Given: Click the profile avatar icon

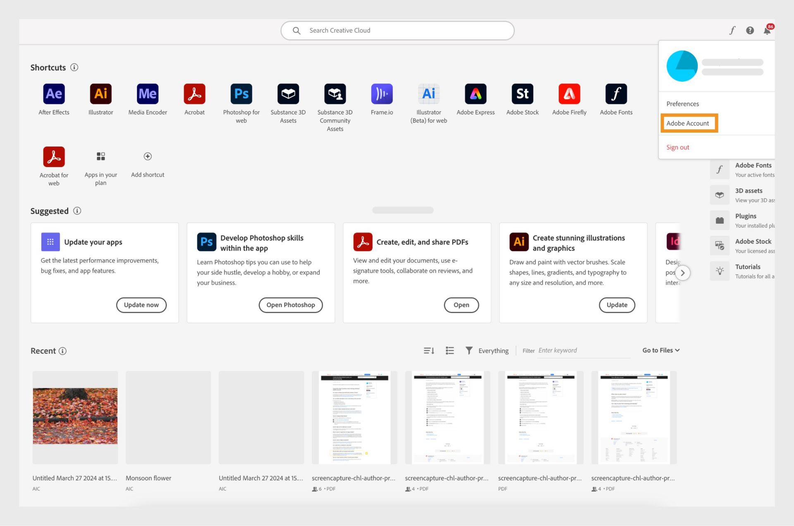Looking at the screenshot, I should (682, 66).
